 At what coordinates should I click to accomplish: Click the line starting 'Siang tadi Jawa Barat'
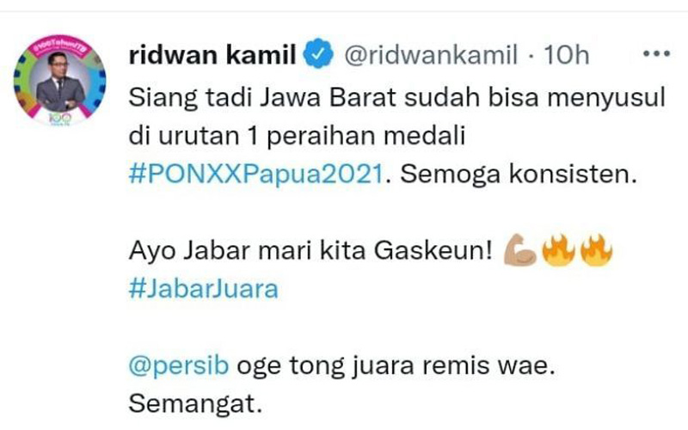tap(397, 98)
